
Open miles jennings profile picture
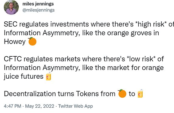coord(11,7)
